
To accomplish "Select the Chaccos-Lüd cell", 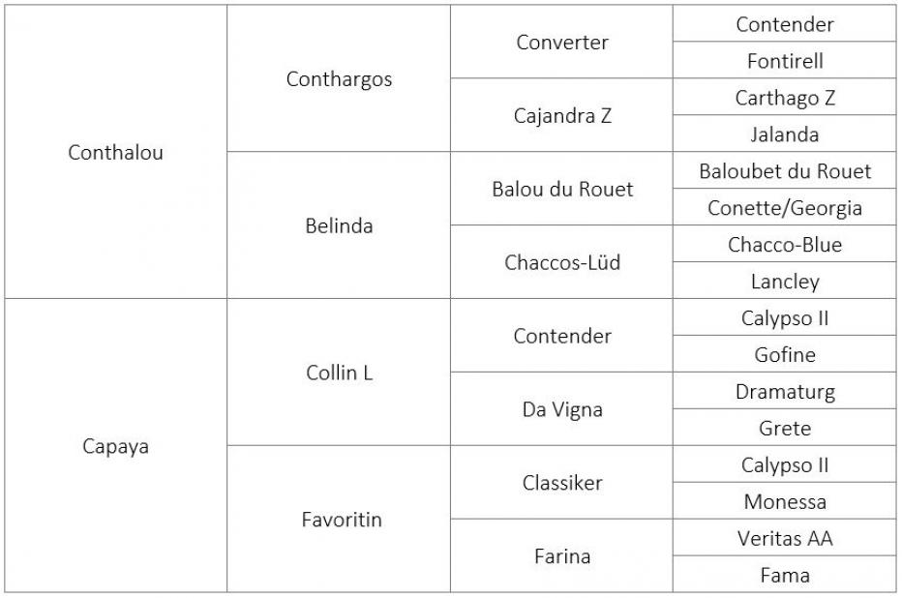I will [562, 262].
